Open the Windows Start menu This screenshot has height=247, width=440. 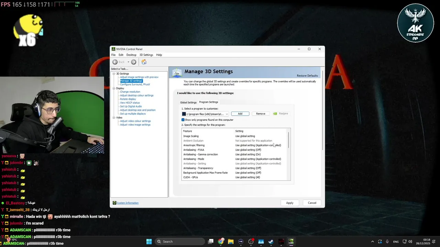tap(149, 242)
